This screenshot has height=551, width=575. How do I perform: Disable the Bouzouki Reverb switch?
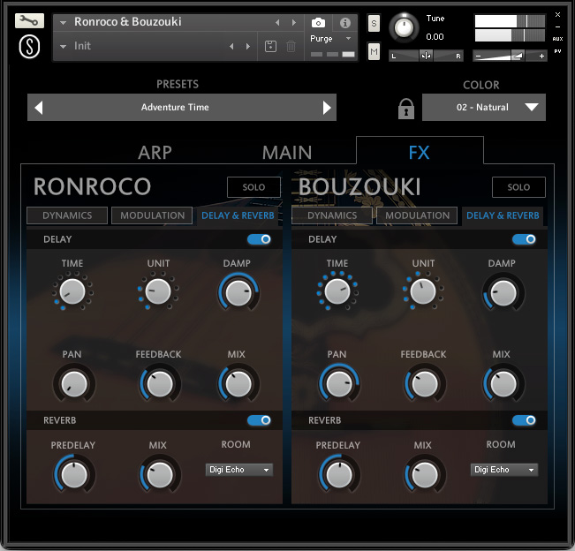click(x=525, y=421)
